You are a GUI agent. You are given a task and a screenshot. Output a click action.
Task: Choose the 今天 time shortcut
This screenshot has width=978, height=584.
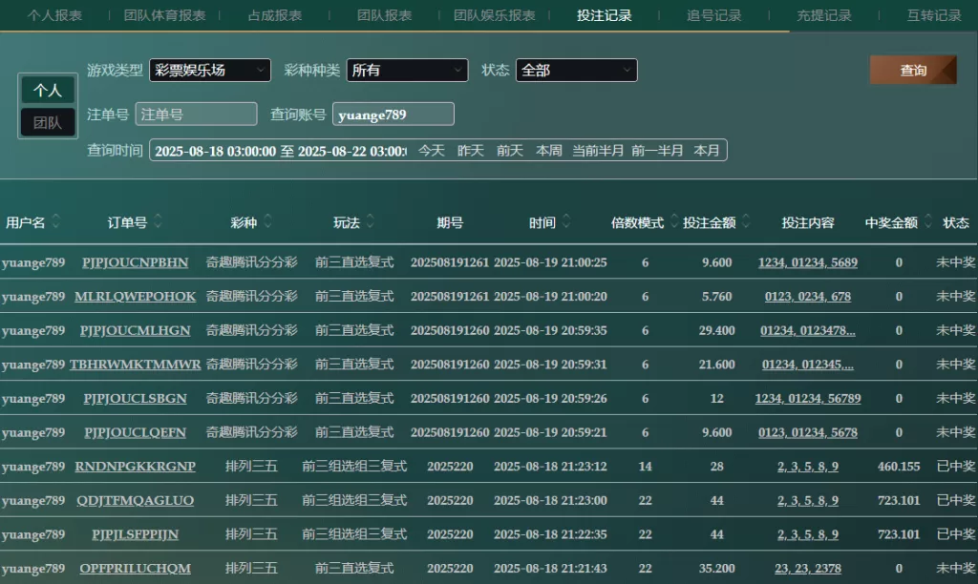(432, 151)
